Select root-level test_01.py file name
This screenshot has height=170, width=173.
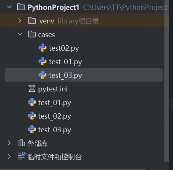tap(55, 103)
